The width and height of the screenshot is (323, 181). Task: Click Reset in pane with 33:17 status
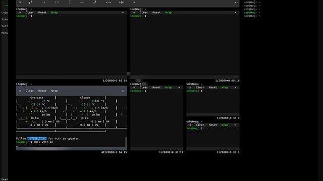[156, 87]
